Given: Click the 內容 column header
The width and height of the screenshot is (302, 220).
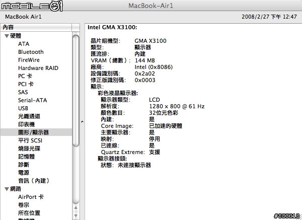Looking at the screenshot, I should (x=36, y=27).
